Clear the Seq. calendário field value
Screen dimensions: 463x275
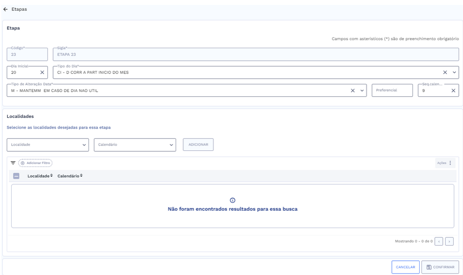point(453,91)
